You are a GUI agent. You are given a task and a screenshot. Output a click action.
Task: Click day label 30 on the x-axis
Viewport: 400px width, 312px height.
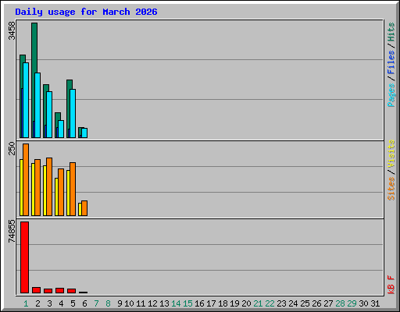363,303
